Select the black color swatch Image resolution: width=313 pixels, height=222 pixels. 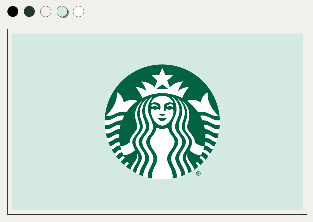pos(13,11)
